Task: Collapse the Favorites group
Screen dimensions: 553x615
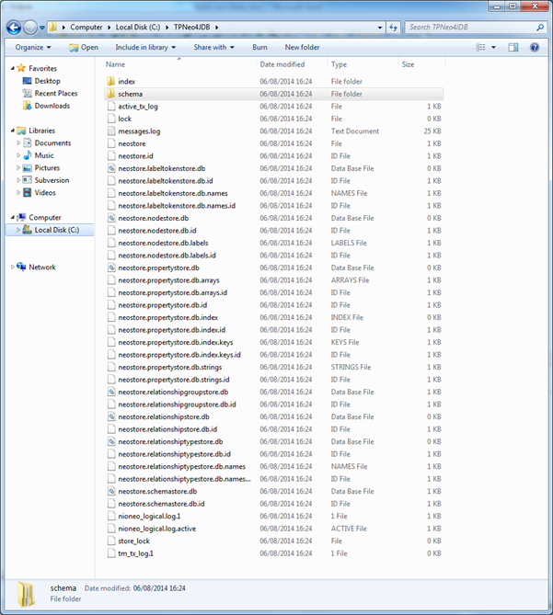Action: click(13, 68)
